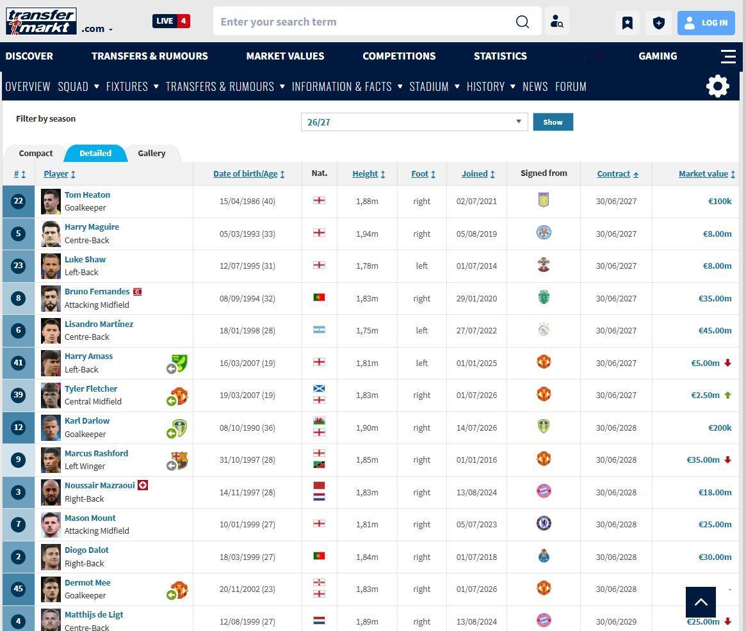Viewport: 746px width, 631px height.
Task: Click Tom Heaton's Aston Villa crest
Action: point(543,200)
